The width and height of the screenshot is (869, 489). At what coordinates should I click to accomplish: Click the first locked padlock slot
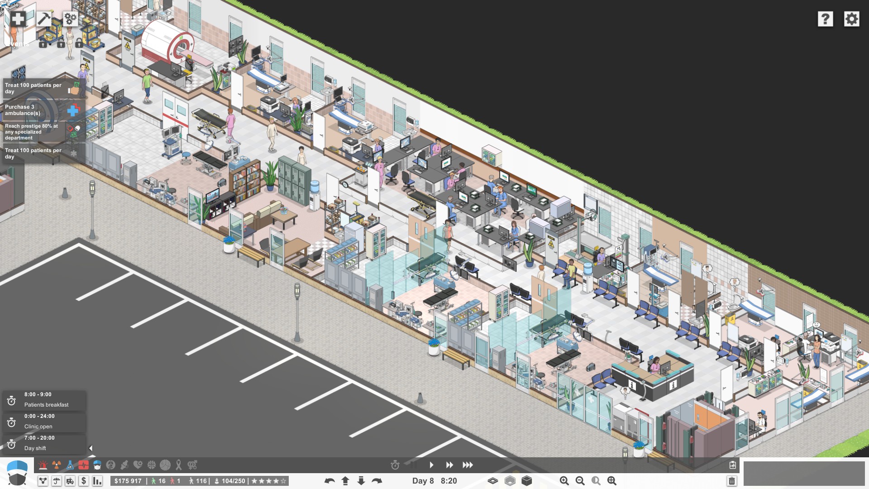tap(43, 44)
